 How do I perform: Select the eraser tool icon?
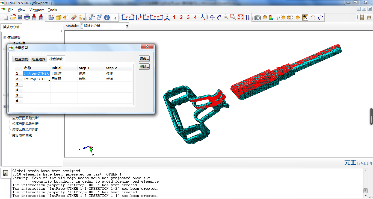click(74, 17)
